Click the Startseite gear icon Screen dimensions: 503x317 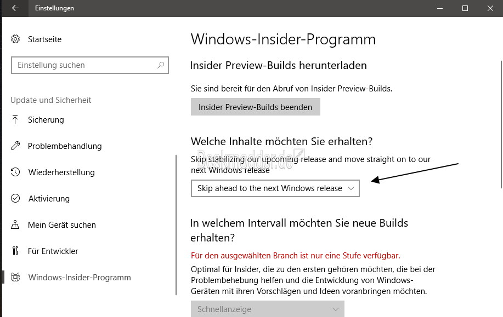click(x=15, y=39)
